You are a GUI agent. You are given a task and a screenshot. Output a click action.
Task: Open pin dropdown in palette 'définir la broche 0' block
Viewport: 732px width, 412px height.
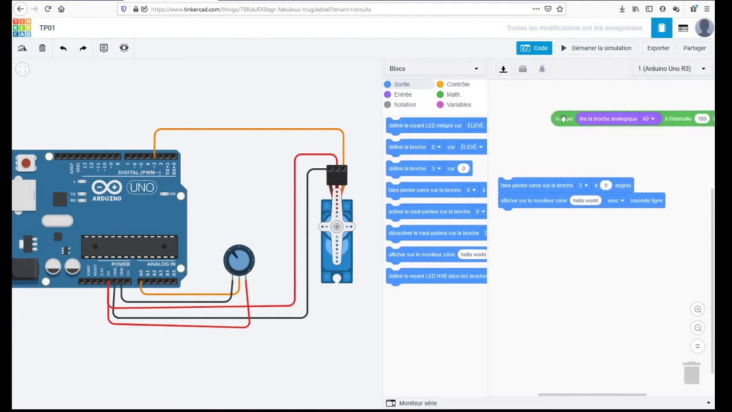(x=436, y=147)
